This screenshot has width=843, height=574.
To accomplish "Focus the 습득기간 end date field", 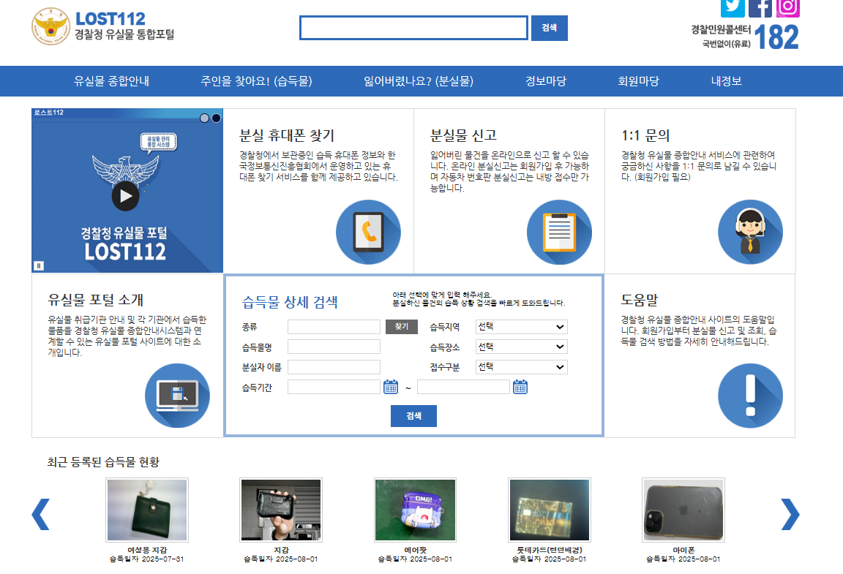I will [x=463, y=387].
